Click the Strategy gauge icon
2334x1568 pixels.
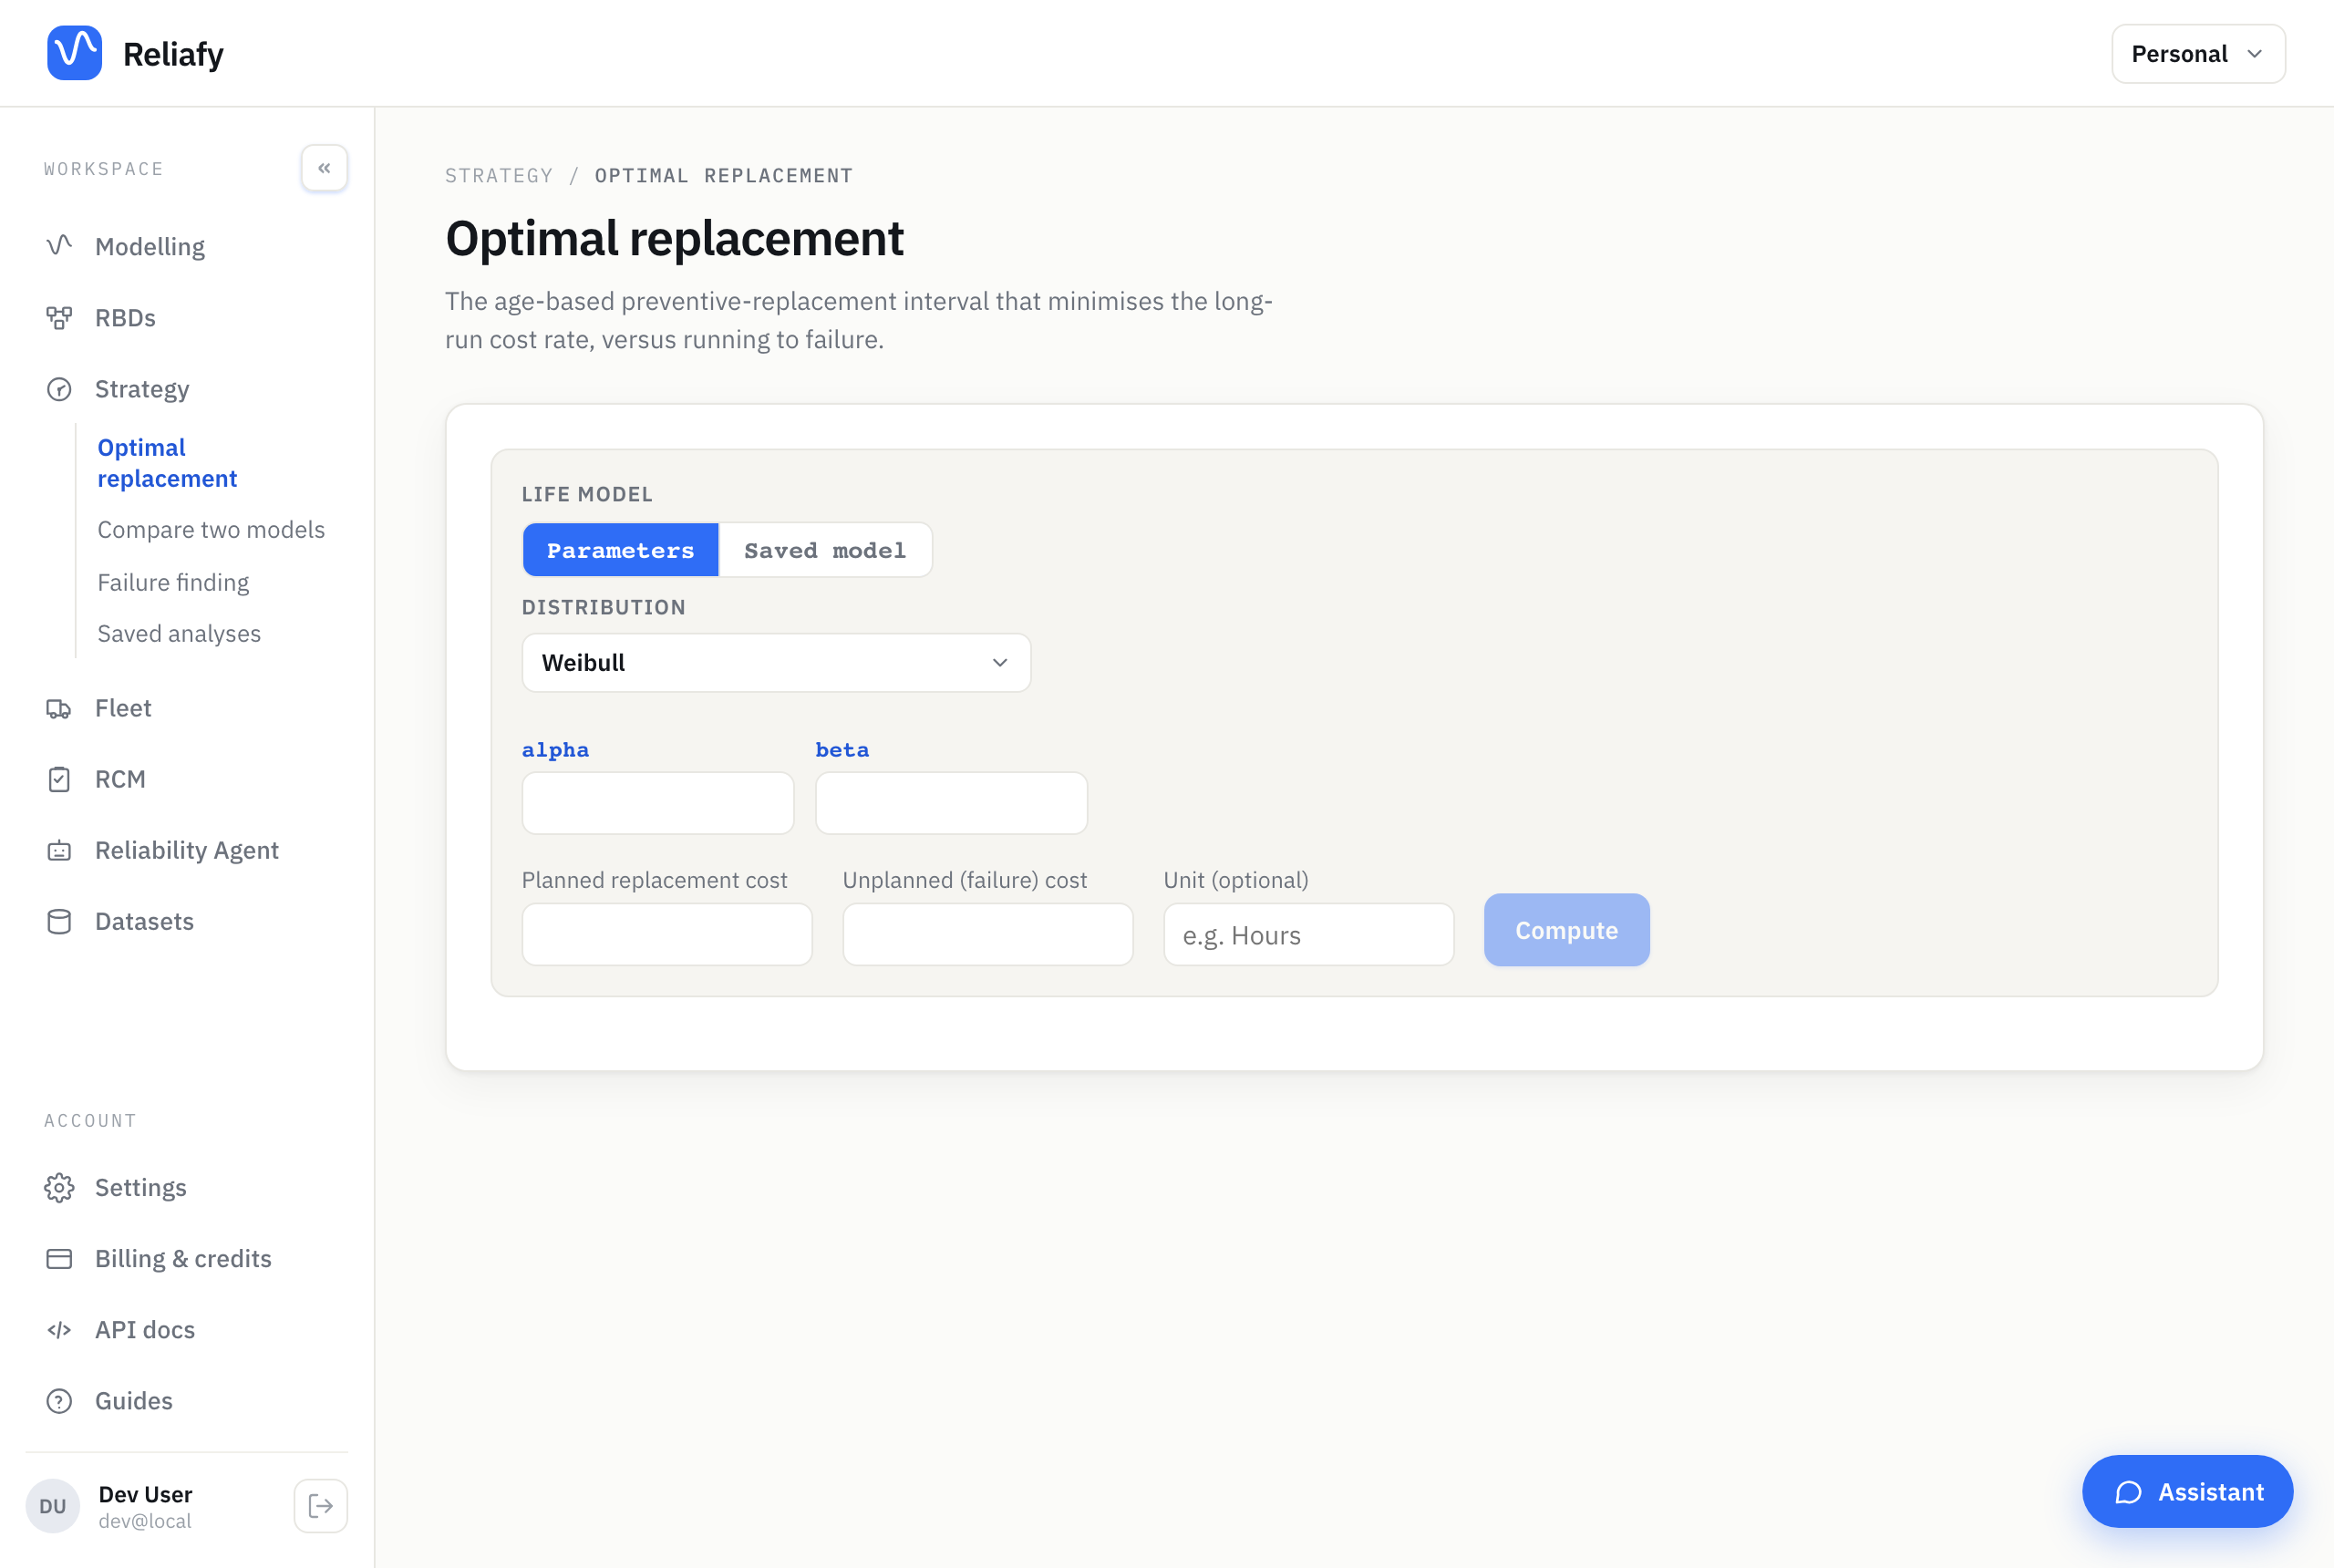point(59,389)
